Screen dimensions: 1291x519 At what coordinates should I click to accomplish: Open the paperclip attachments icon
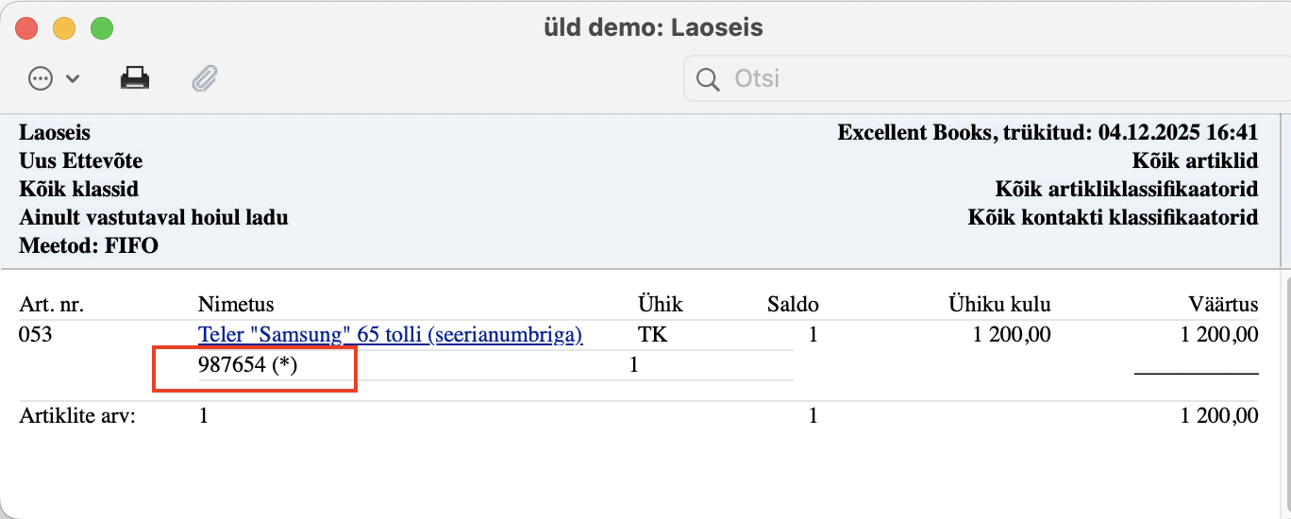(205, 78)
